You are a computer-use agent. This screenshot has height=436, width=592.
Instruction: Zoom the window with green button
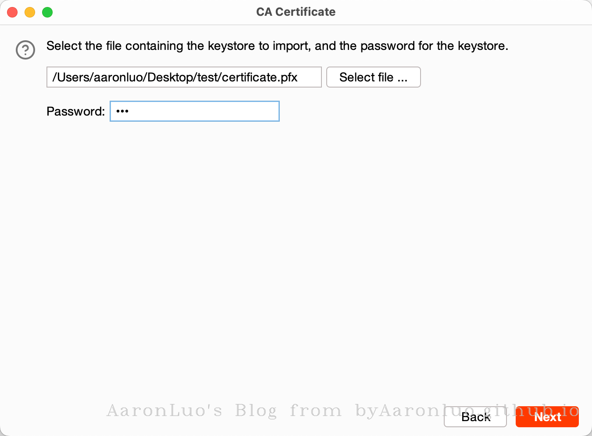pyautogui.click(x=47, y=12)
